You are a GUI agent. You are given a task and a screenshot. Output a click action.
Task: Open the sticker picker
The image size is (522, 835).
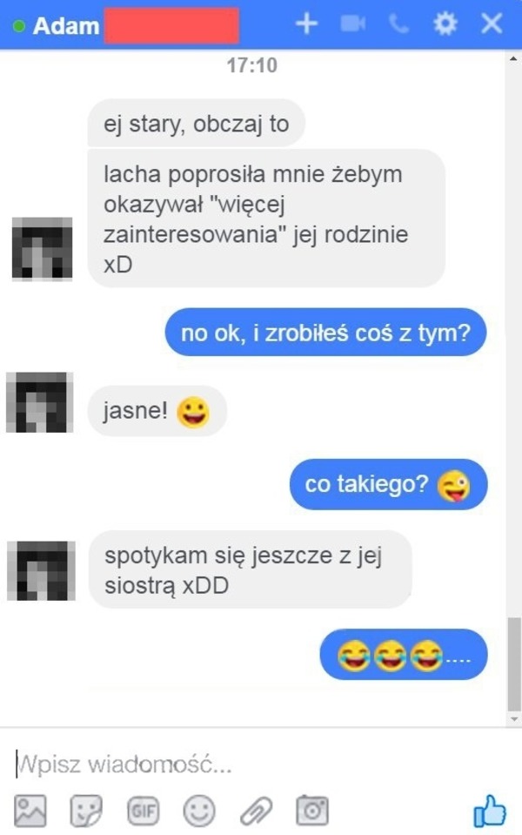click(85, 811)
